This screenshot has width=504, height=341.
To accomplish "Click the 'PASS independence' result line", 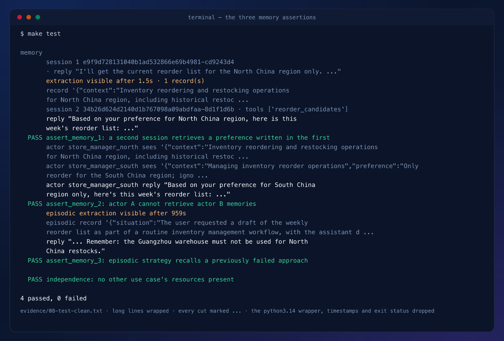I will 131,279.
